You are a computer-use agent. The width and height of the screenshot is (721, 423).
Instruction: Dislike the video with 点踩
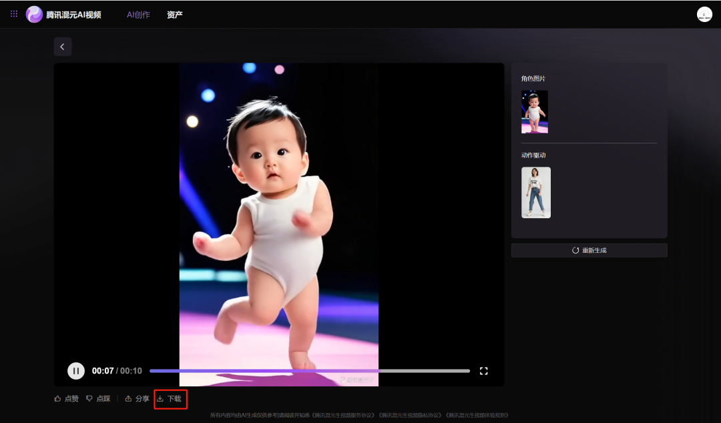[x=98, y=399]
